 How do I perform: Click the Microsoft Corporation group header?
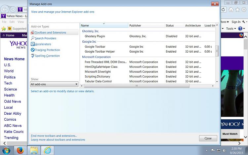96,57
